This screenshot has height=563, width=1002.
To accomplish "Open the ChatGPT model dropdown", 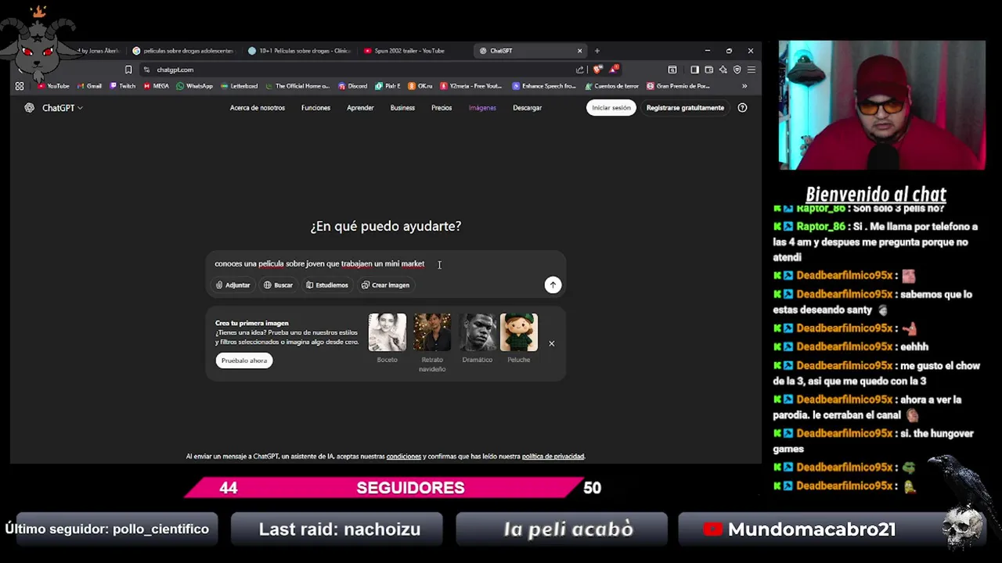I will click(63, 108).
